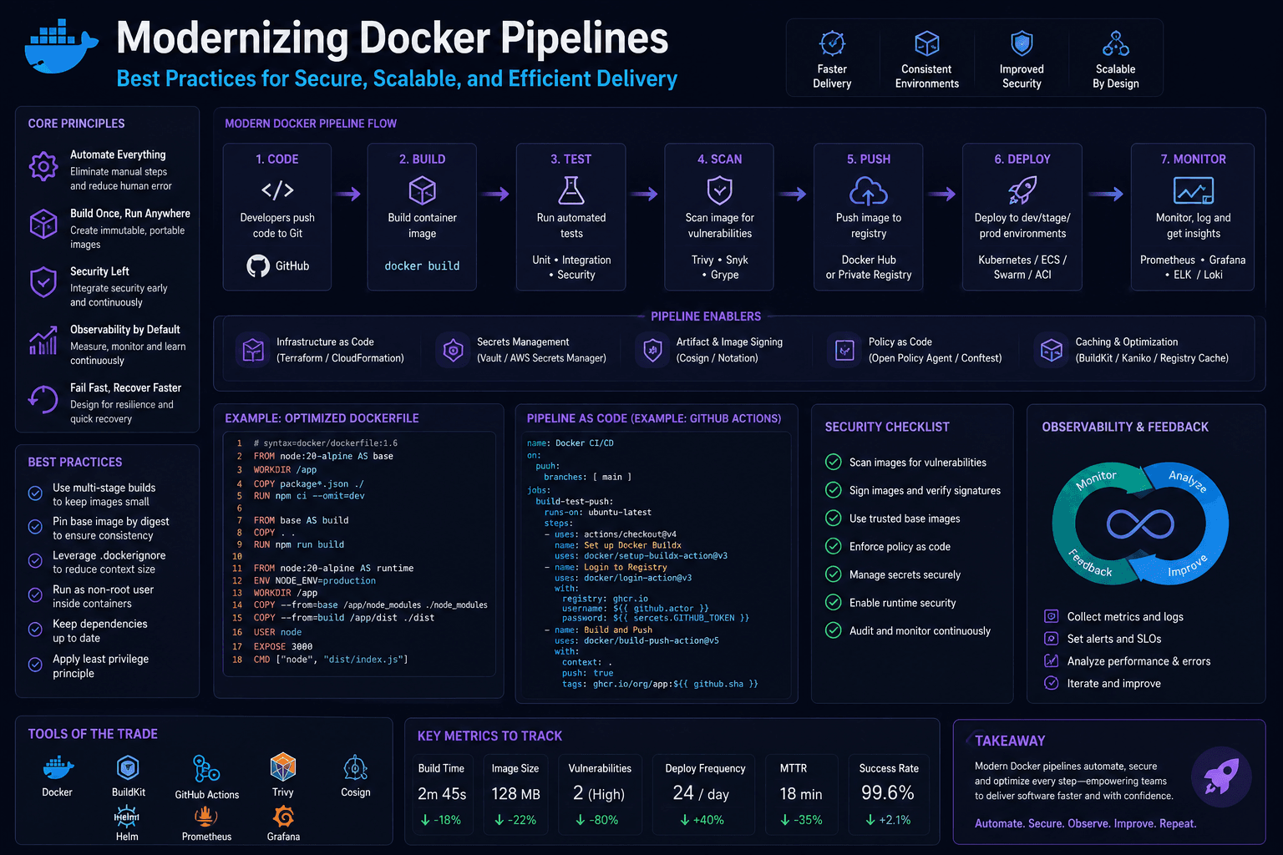Toggle the Use trusted base images checkmark

[x=833, y=518]
